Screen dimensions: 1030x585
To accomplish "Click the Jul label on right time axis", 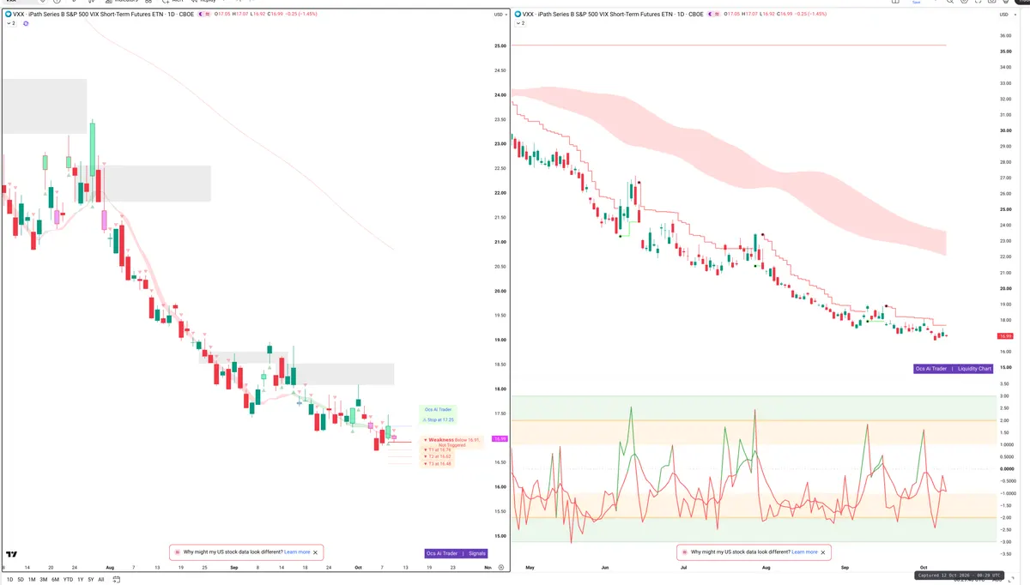I will click(683, 567).
